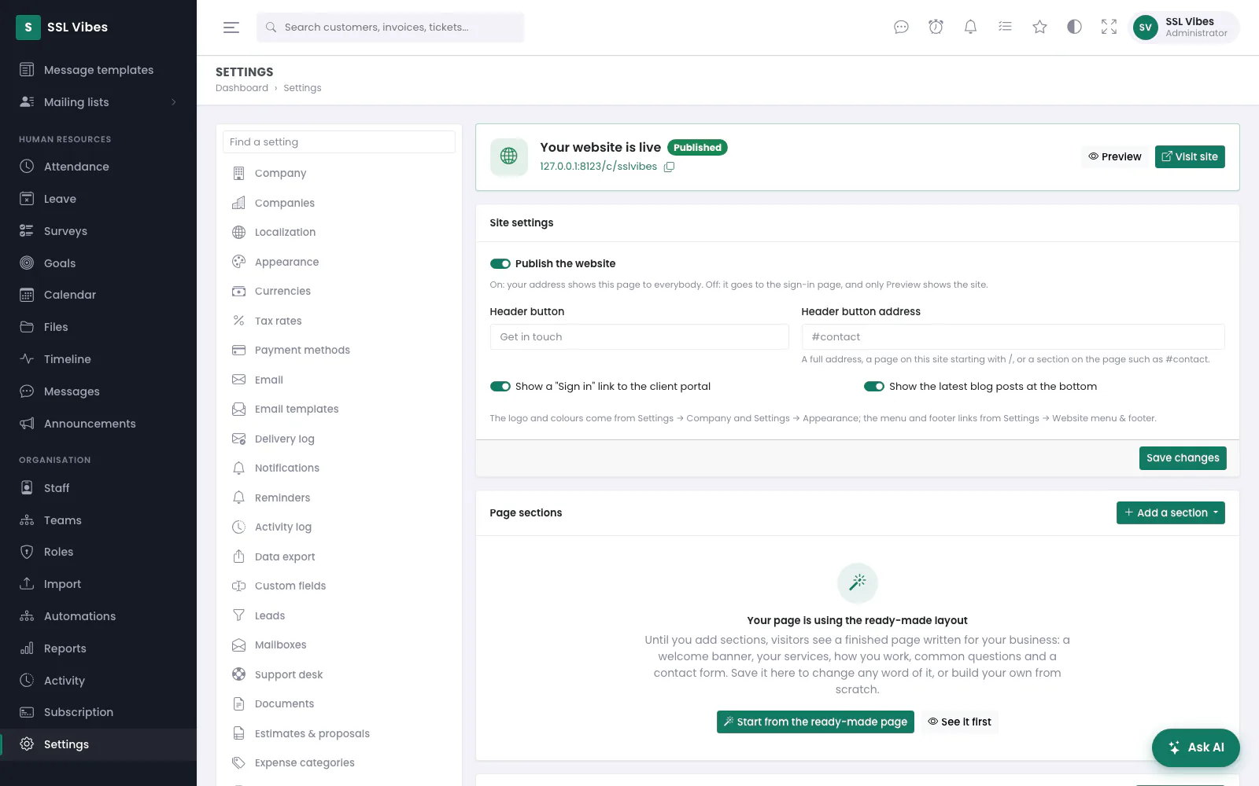Open Appearance in the settings list
Screen dimensions: 1259x786
[x=339, y=262]
